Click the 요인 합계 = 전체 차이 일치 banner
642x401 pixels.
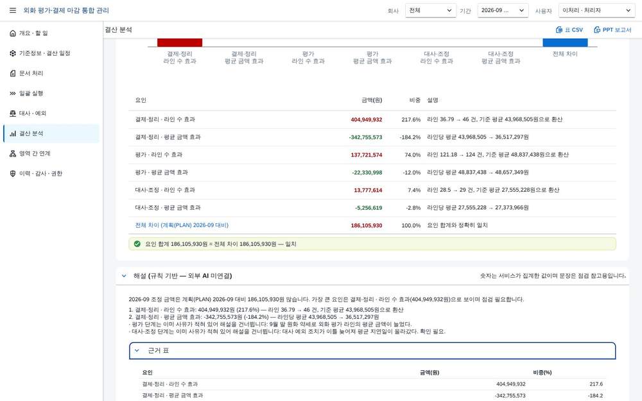pyautogui.click(x=372, y=244)
